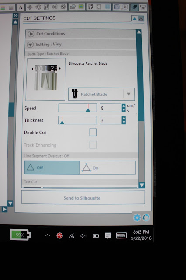Click the canvas vertical scrollbar up arrow
This screenshot has width=186, height=280.
click(16, 22)
